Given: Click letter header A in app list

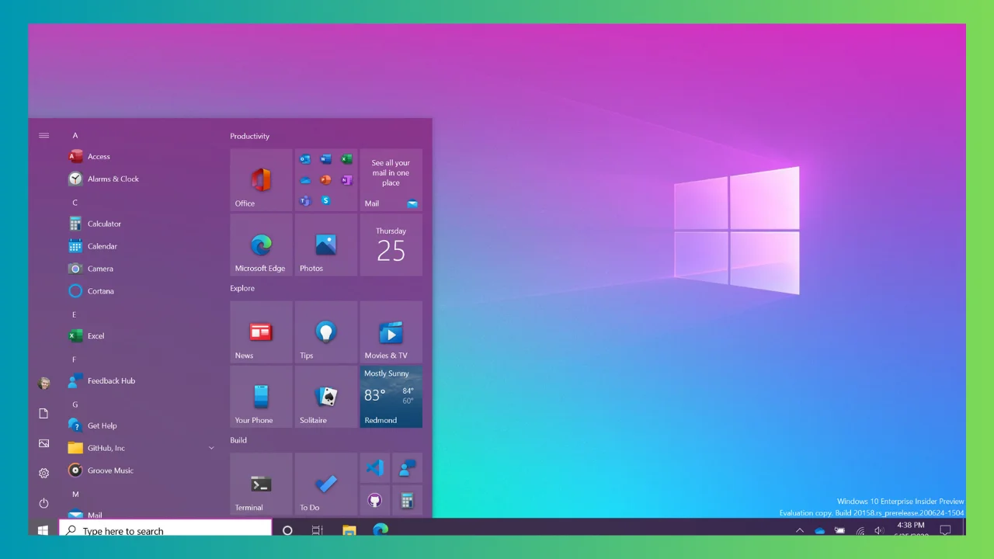Looking at the screenshot, I should click(x=75, y=136).
